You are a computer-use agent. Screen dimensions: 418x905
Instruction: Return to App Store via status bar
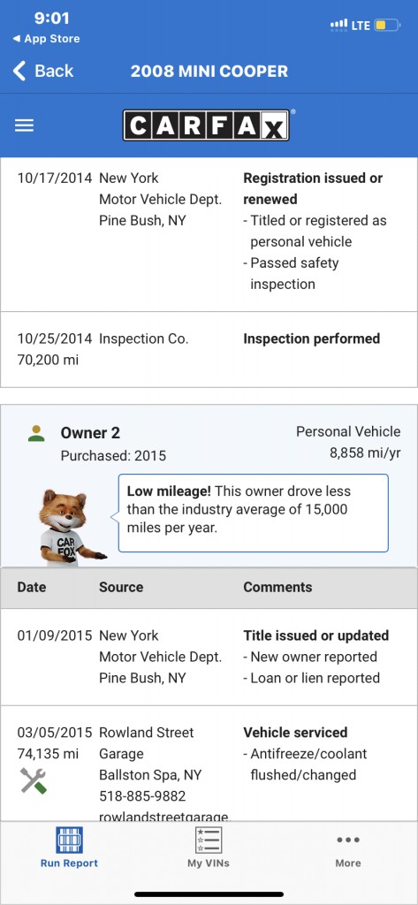coord(46,39)
